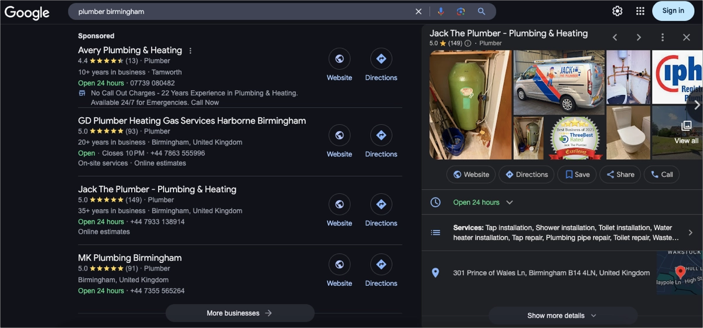The height and width of the screenshot is (328, 703).
Task: Click the More businesses button
Action: pyautogui.click(x=240, y=313)
